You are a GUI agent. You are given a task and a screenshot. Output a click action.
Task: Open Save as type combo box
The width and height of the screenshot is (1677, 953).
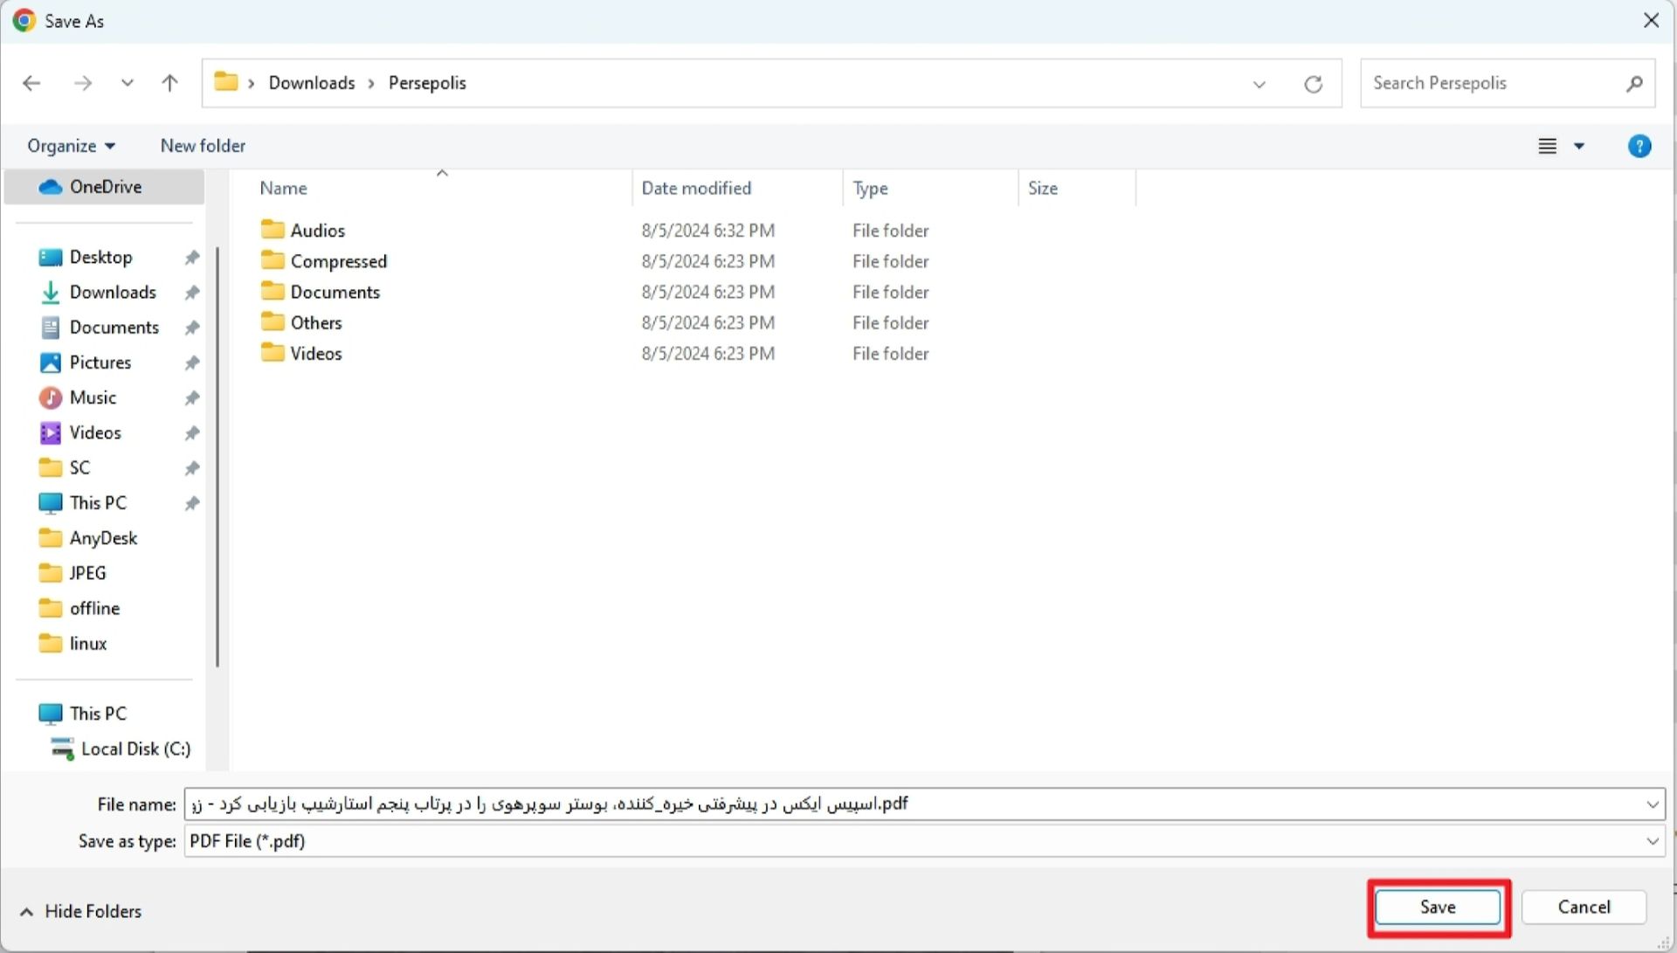tap(924, 841)
